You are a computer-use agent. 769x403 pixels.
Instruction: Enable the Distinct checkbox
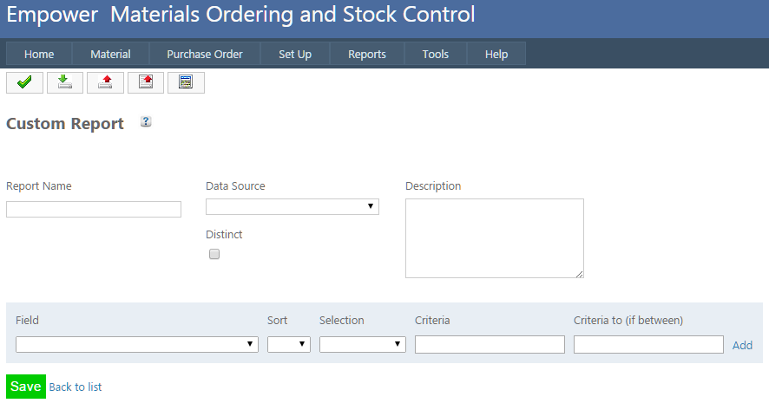click(214, 254)
